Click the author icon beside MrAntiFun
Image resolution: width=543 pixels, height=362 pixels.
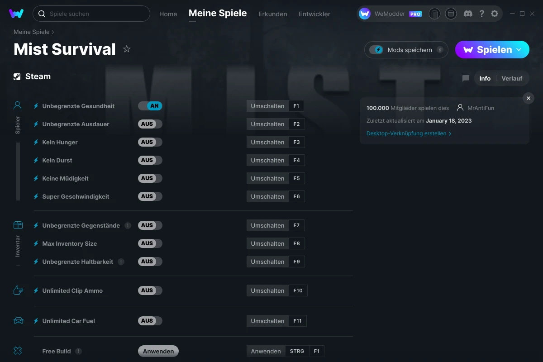pyautogui.click(x=460, y=108)
